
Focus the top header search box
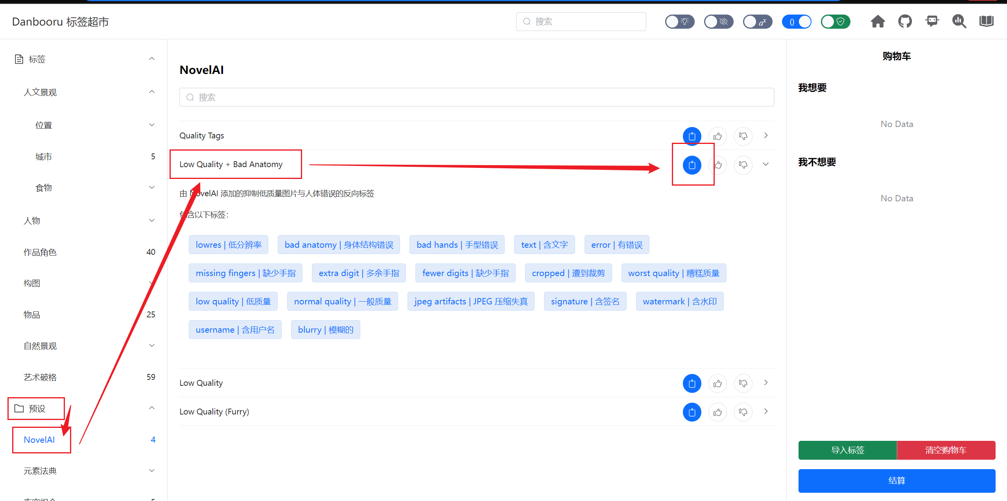[x=581, y=22]
